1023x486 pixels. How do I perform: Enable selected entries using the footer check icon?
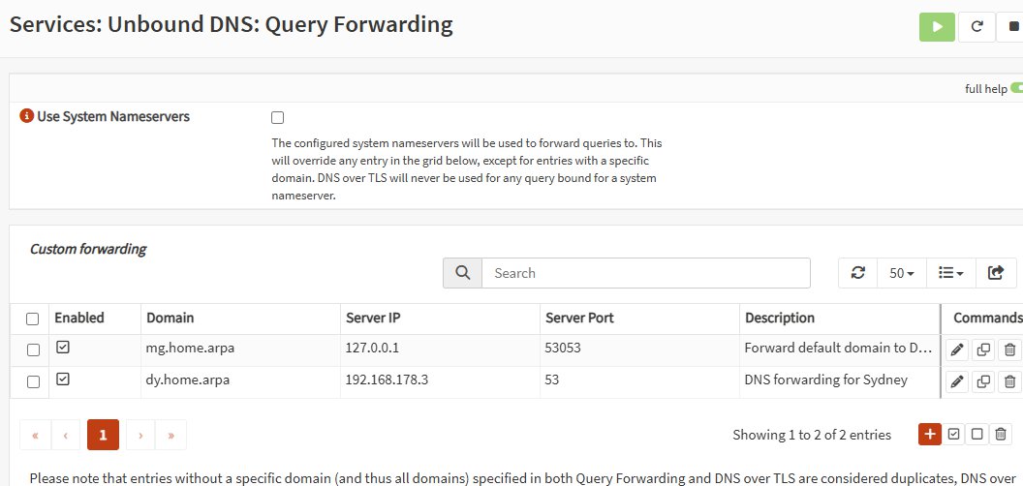[954, 434]
